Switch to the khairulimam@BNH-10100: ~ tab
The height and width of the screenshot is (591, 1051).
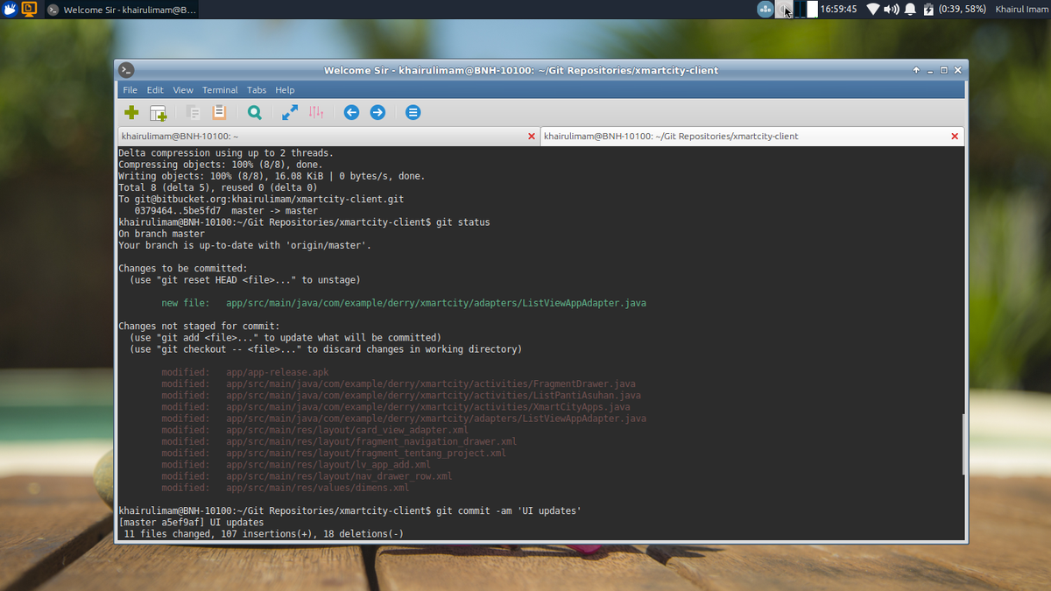(328, 137)
